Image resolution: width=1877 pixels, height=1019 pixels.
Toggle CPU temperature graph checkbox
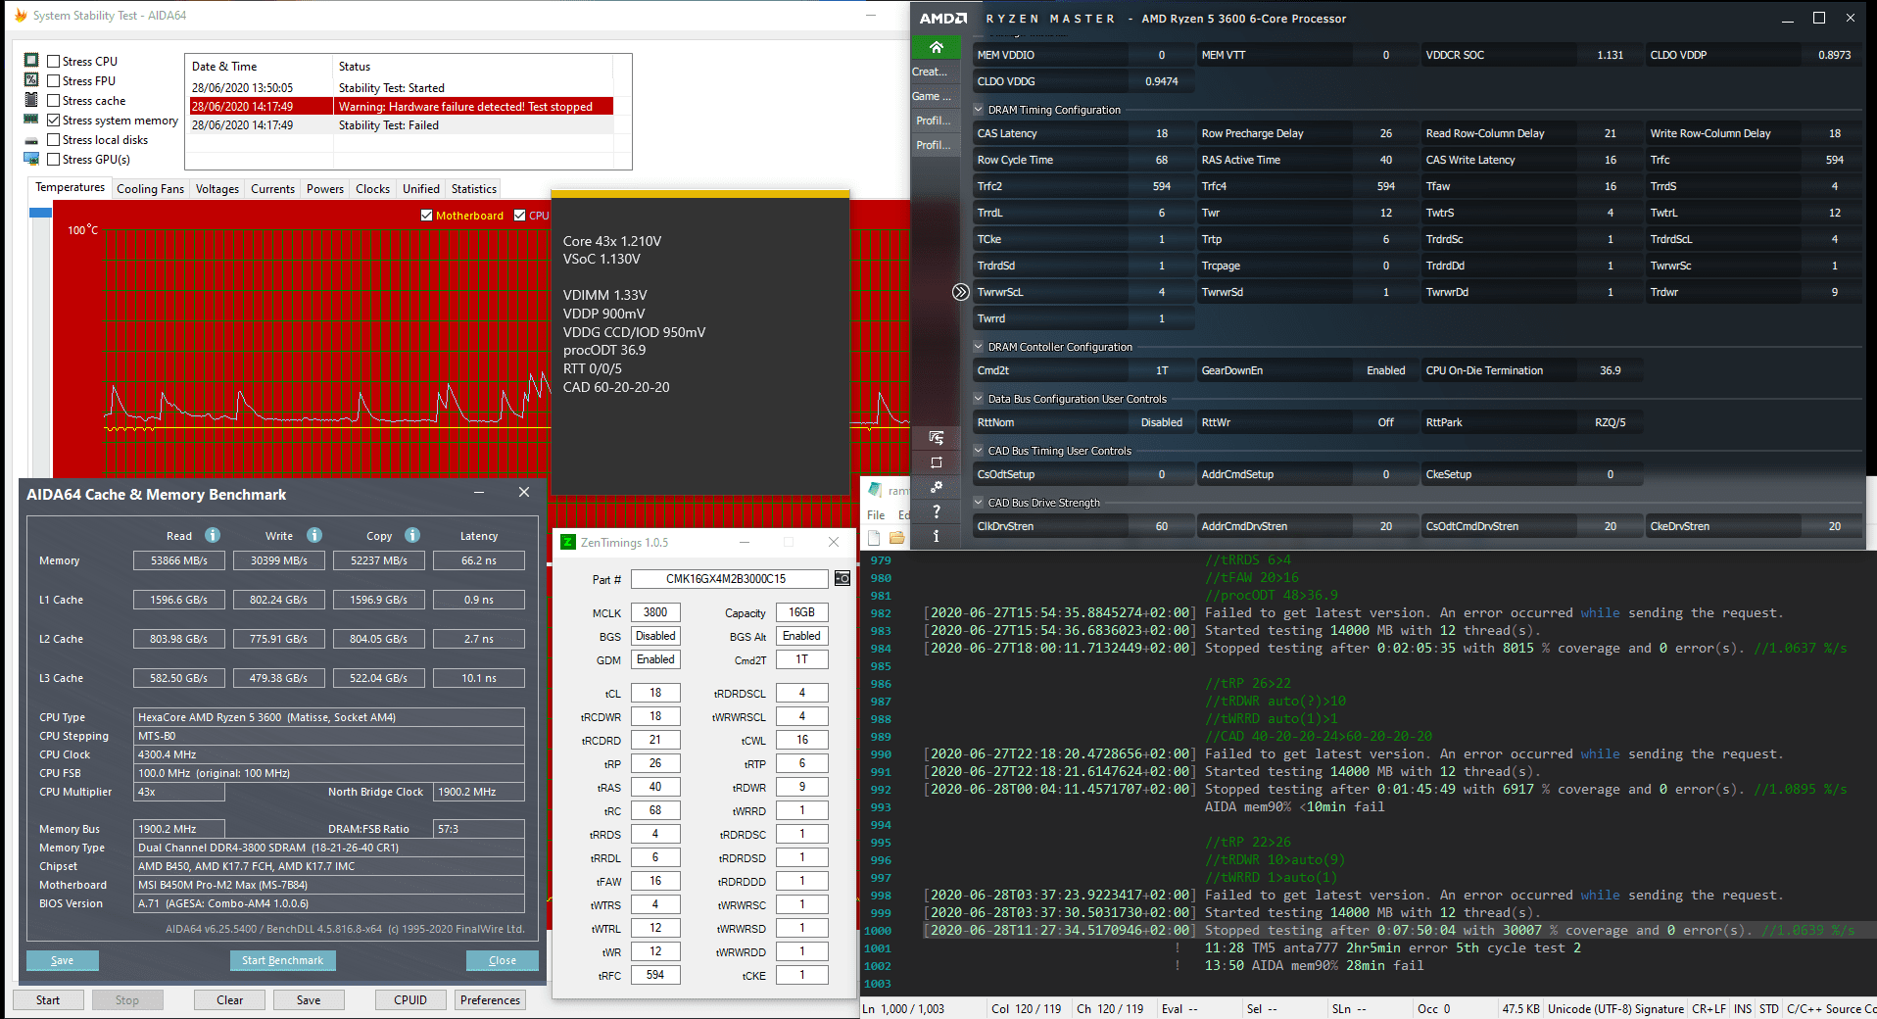(519, 216)
